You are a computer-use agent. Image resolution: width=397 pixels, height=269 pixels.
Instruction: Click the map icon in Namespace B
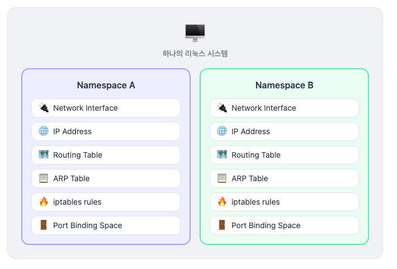pyautogui.click(x=222, y=154)
